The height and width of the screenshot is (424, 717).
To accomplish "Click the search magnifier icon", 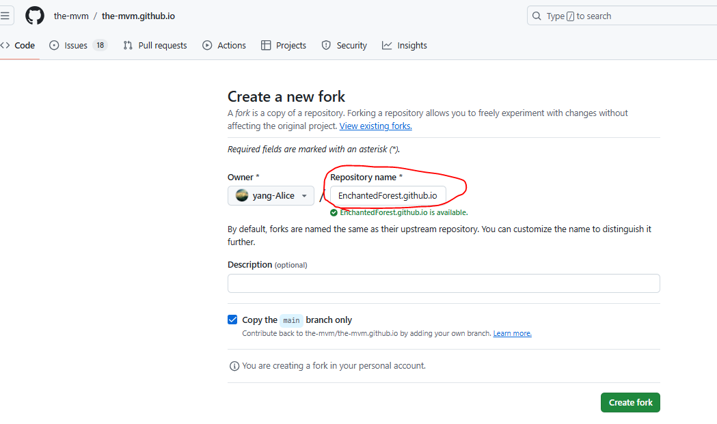I will [537, 16].
